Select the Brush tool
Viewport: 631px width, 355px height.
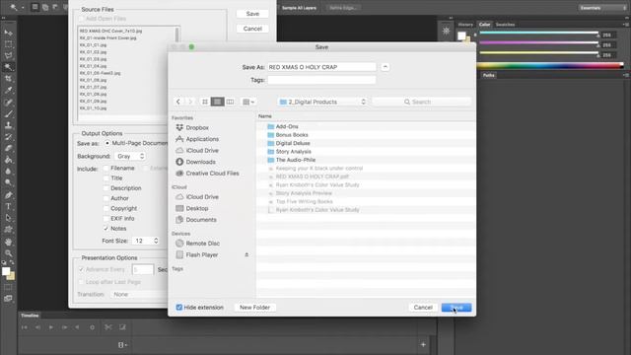pyautogui.click(x=8, y=114)
